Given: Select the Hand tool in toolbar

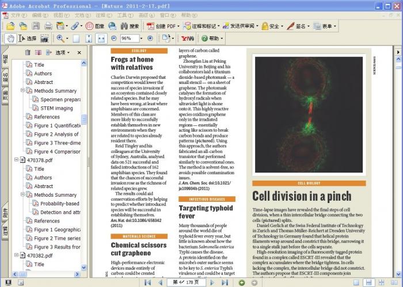Looking at the screenshot, I should [x=10, y=39].
